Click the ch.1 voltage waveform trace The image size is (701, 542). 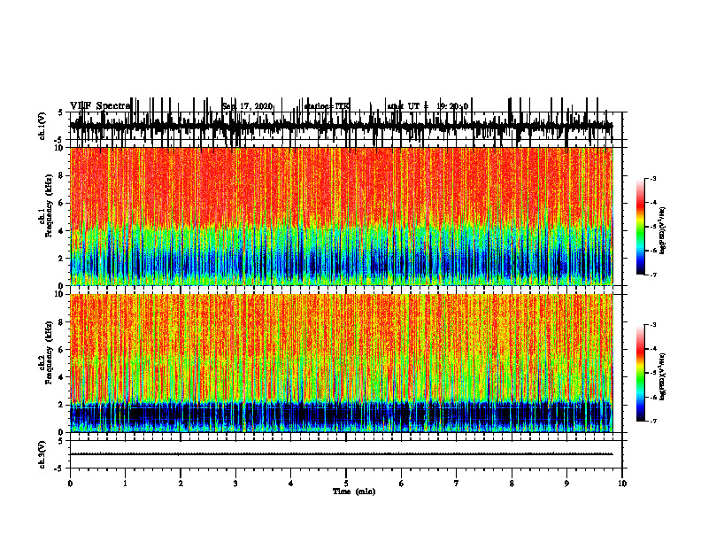pos(341,126)
